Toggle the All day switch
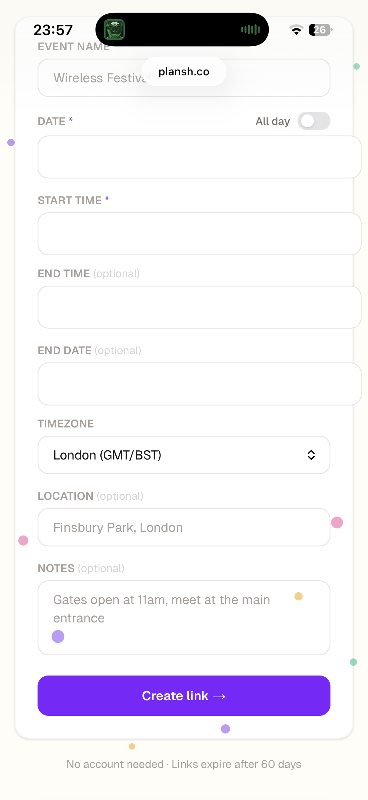 [x=314, y=121]
